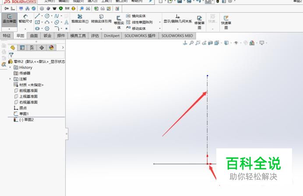Switch to the 草图 (Sketch) tab

point(20,36)
